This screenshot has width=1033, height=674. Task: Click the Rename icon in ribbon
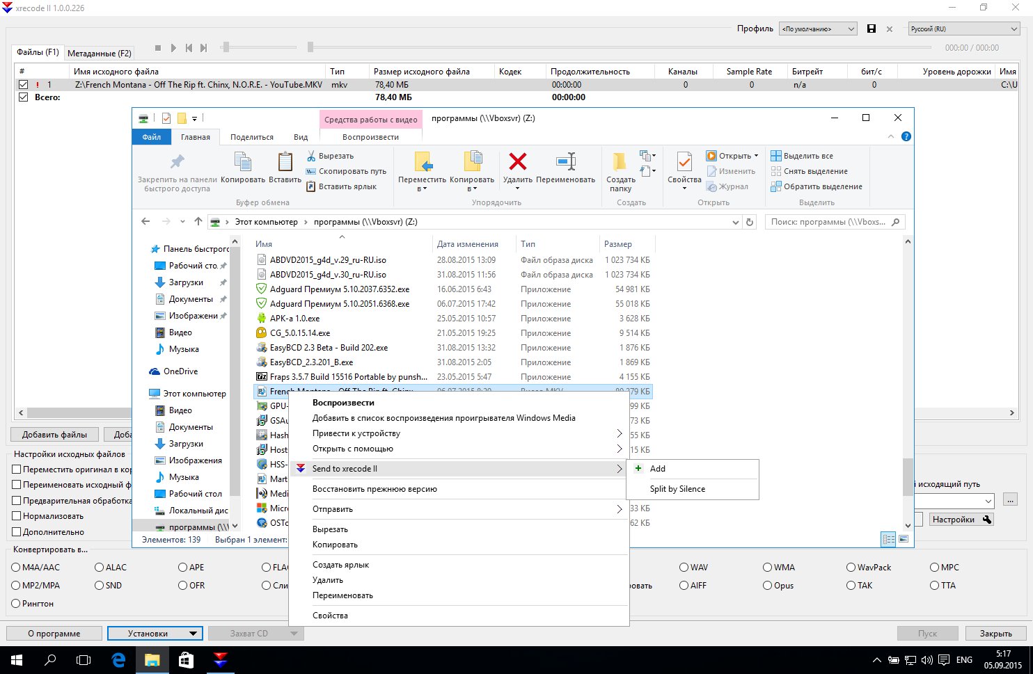[x=566, y=161]
